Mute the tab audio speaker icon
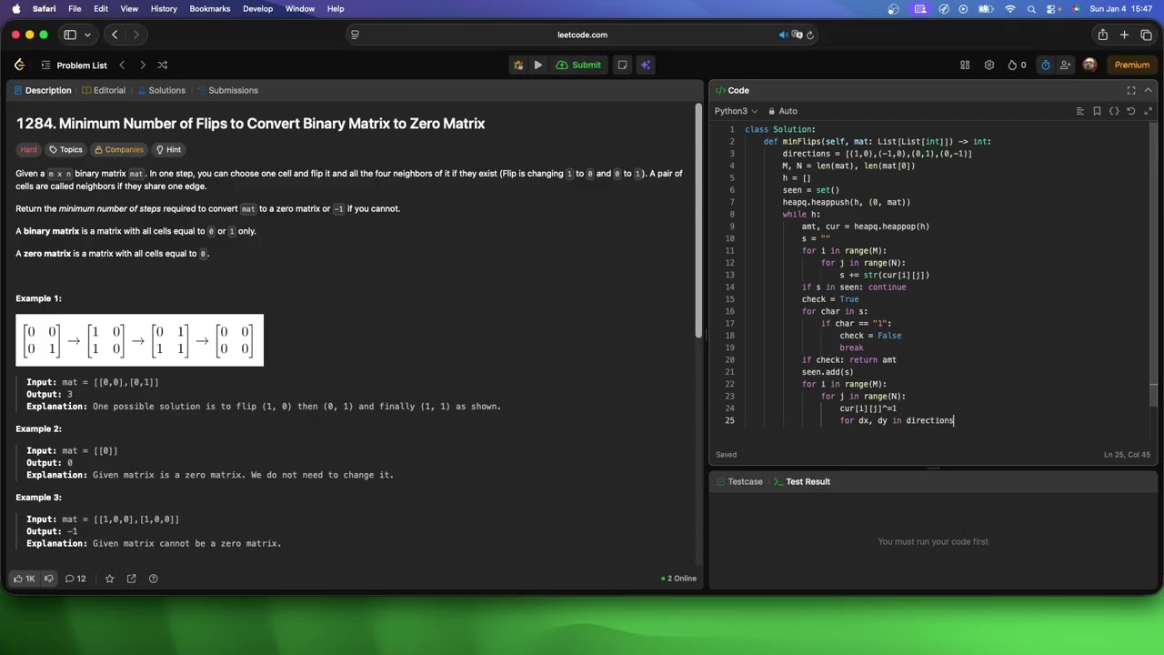The width and height of the screenshot is (1164, 655). click(783, 35)
